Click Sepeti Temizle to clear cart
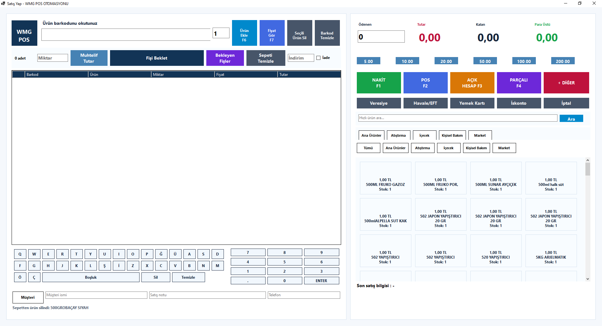The width and height of the screenshot is (602, 326). pyautogui.click(x=266, y=58)
